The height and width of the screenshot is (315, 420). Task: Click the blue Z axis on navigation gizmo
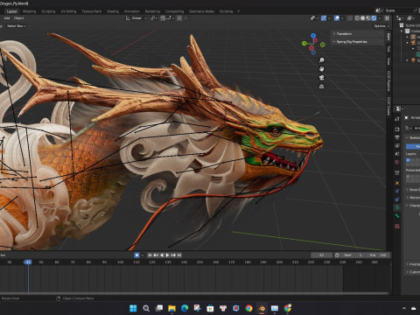click(313, 36)
